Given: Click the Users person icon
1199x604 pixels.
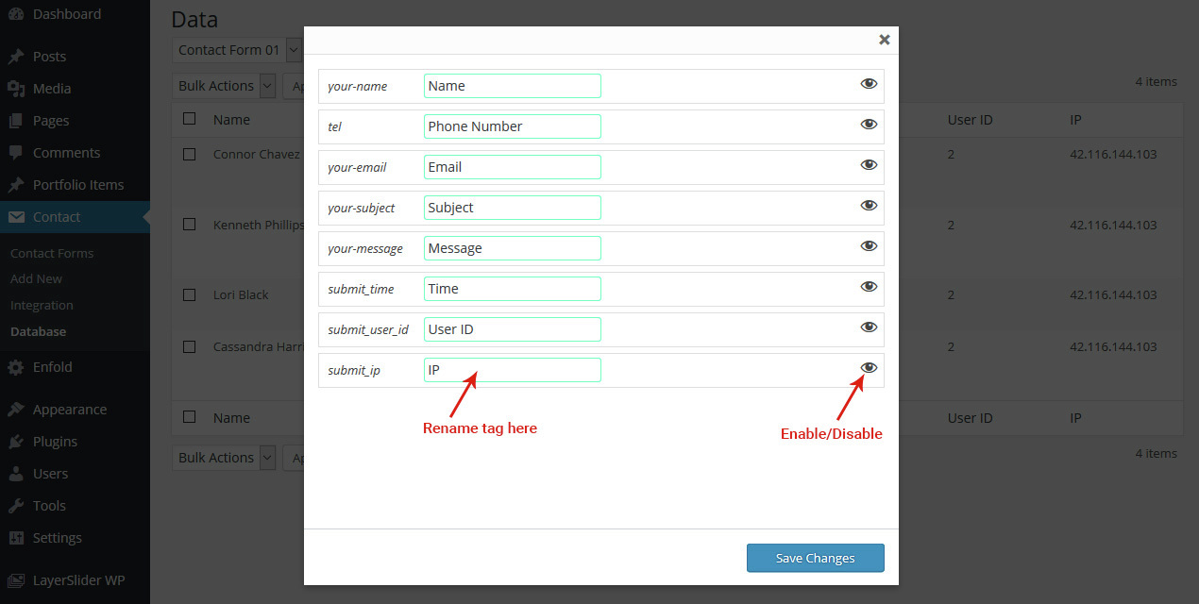Looking at the screenshot, I should 16,474.
